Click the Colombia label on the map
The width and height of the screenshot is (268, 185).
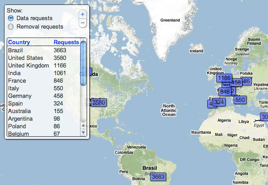[124, 152]
